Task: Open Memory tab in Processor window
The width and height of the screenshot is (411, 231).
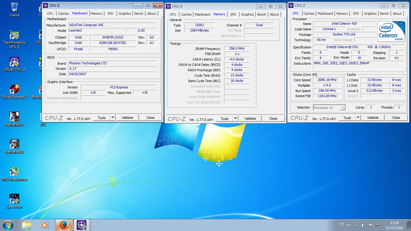Action: click(x=342, y=14)
